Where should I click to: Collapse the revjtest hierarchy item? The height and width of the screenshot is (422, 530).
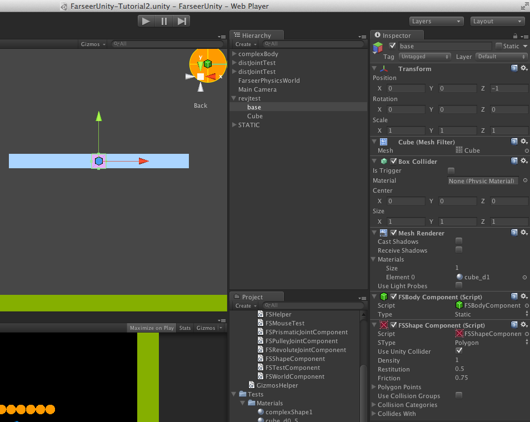pos(234,98)
